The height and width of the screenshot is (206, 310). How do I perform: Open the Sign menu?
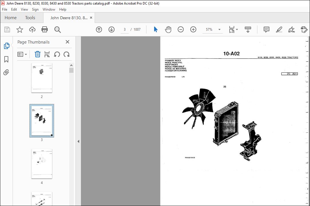[35, 9]
